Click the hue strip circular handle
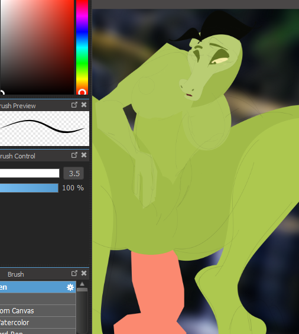Screen dimensions: 299x334 click(x=82, y=92)
